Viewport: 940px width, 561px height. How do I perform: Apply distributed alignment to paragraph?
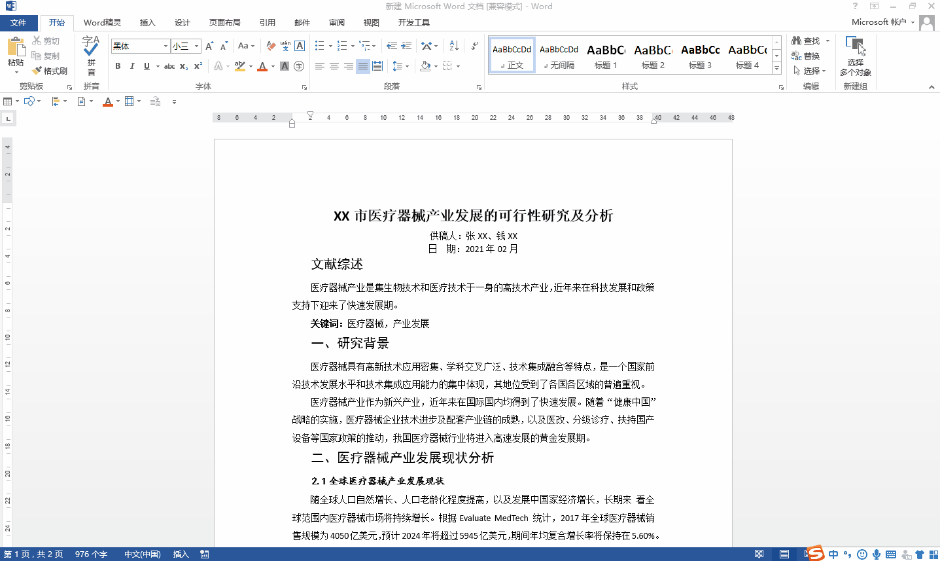tap(377, 66)
